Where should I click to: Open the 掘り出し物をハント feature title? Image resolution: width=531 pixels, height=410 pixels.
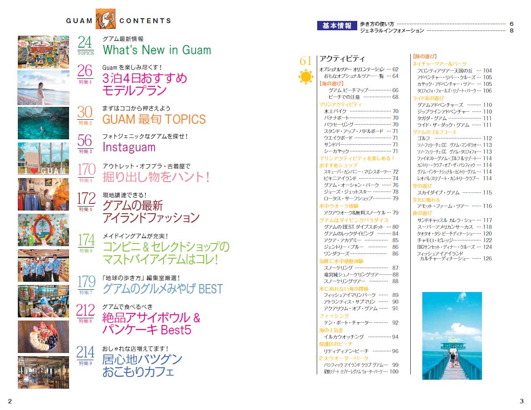pos(156,177)
